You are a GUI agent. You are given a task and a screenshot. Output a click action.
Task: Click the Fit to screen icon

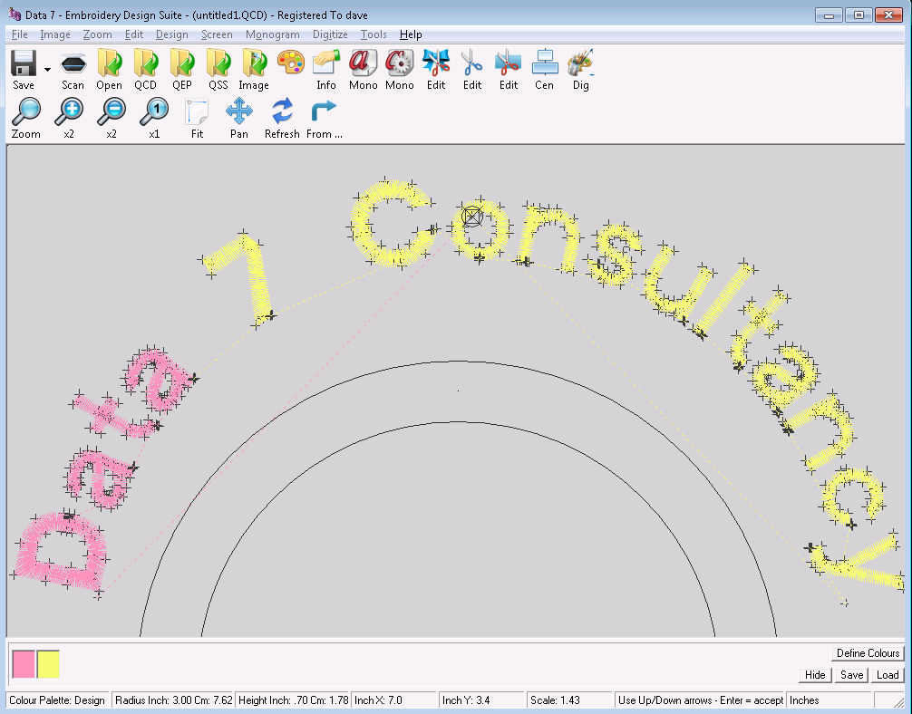pos(197,111)
